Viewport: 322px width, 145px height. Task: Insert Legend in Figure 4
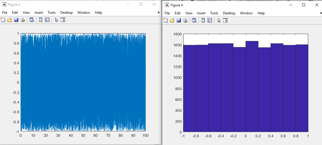pyautogui.click(x=210, y=20)
